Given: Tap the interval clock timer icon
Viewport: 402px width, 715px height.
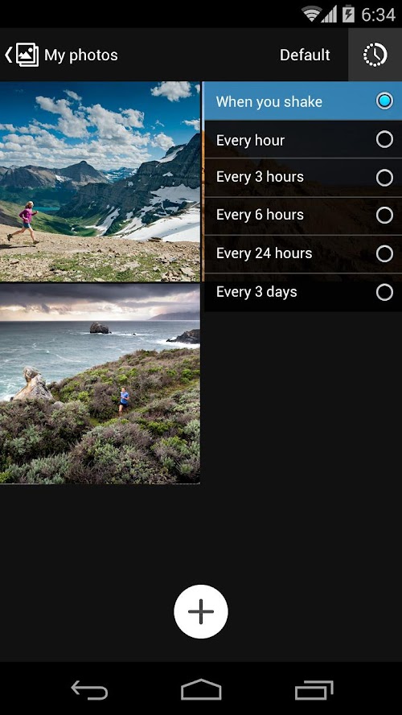Looking at the screenshot, I should tap(375, 55).
